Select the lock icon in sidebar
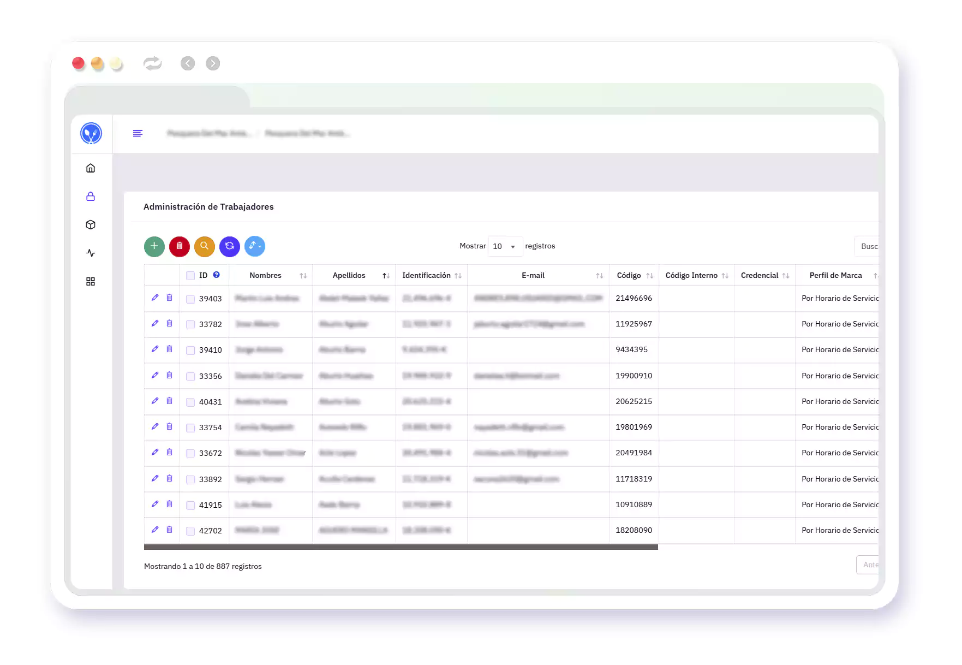The width and height of the screenshot is (962, 665). pos(91,197)
